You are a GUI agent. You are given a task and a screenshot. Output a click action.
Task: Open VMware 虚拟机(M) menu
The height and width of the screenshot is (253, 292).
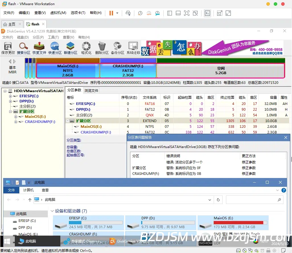58,13
